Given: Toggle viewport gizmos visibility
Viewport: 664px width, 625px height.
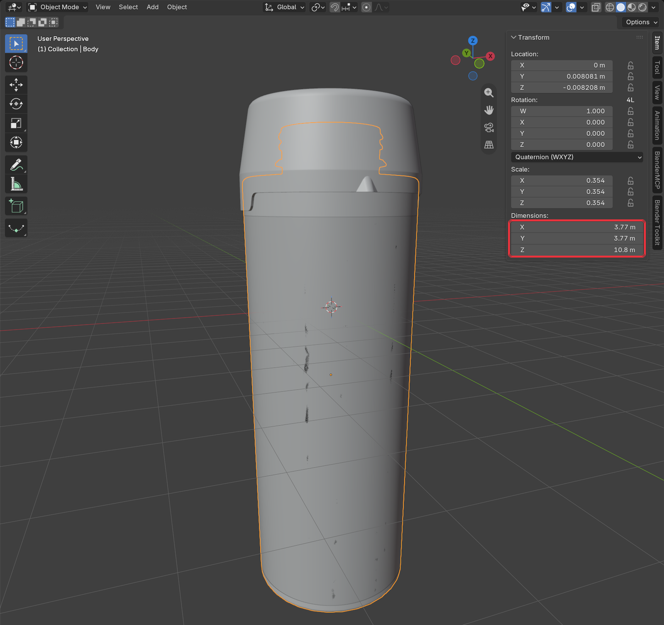Looking at the screenshot, I should [x=546, y=7].
